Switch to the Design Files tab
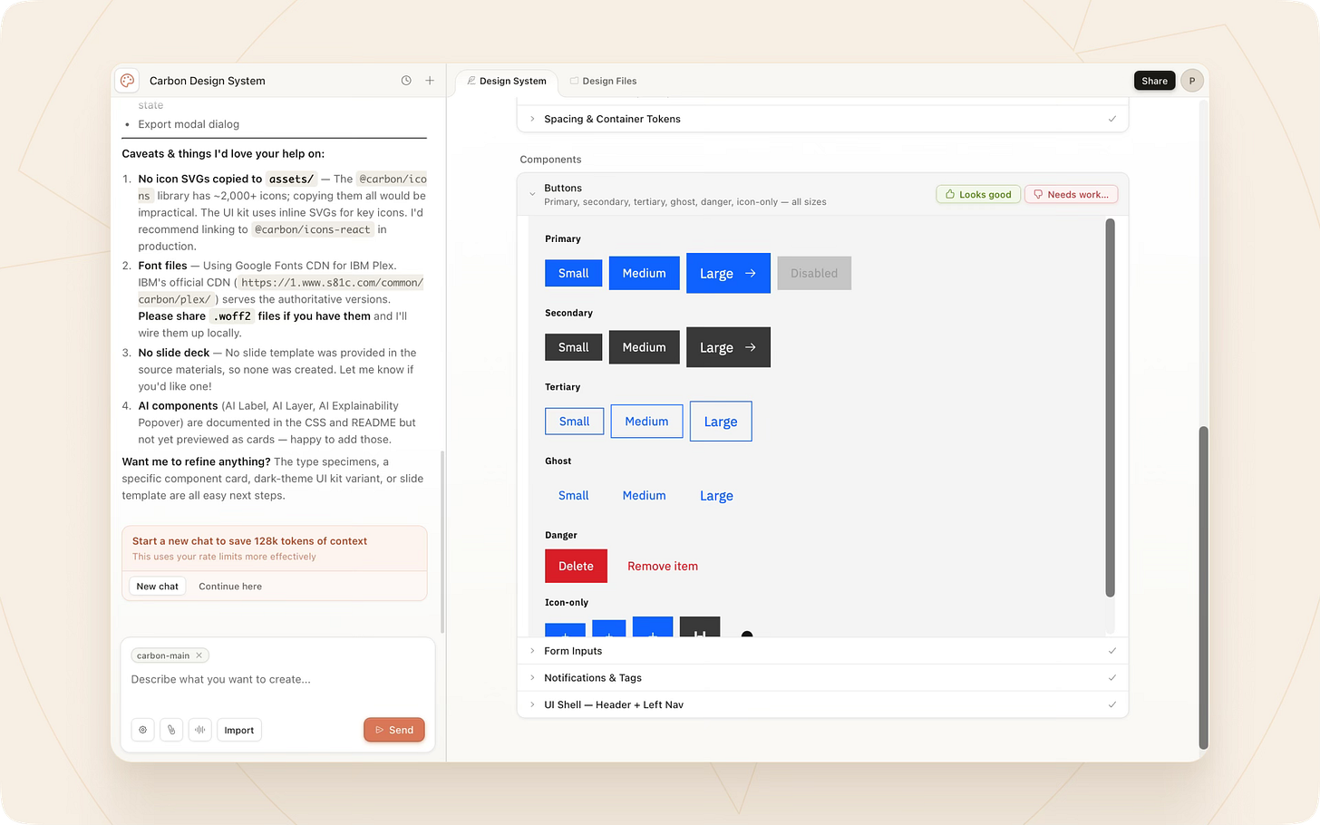 point(603,81)
